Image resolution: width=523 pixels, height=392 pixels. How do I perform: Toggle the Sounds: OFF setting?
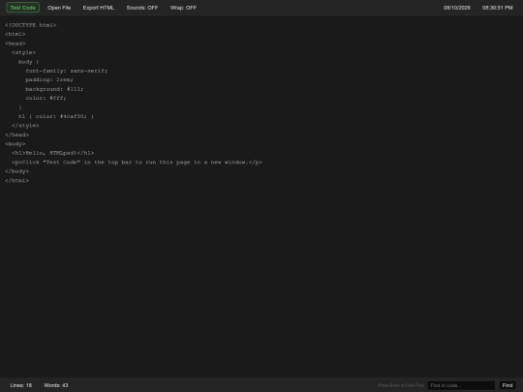point(142,8)
